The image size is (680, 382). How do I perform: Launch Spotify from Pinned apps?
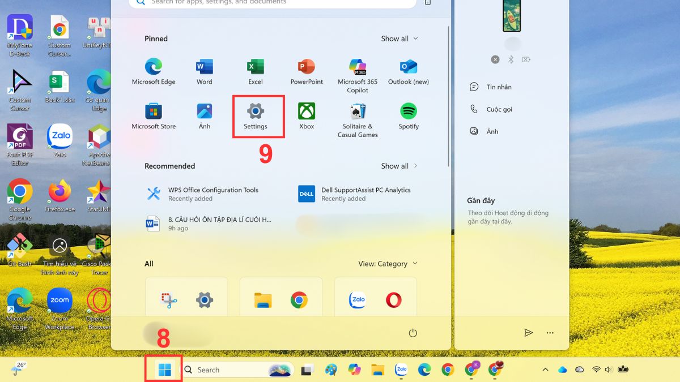(409, 116)
